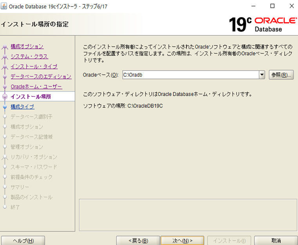Click the Oracle 19c Database logo

(x=263, y=24)
